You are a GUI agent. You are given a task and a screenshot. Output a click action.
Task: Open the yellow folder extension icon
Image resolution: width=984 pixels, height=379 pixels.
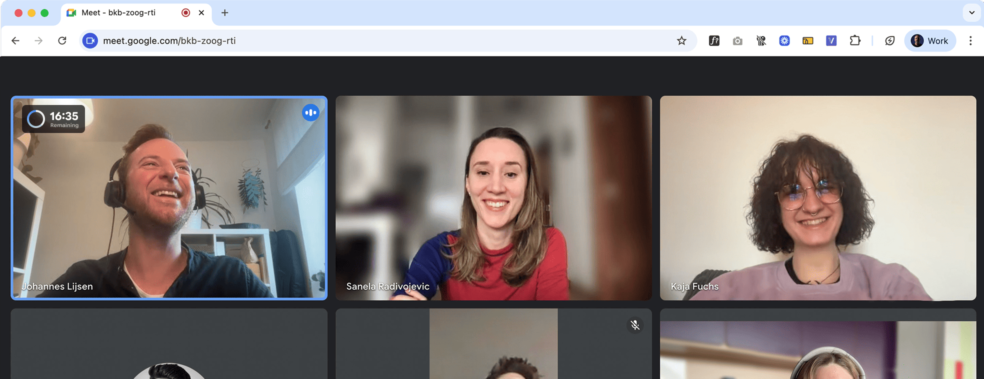[x=808, y=41]
